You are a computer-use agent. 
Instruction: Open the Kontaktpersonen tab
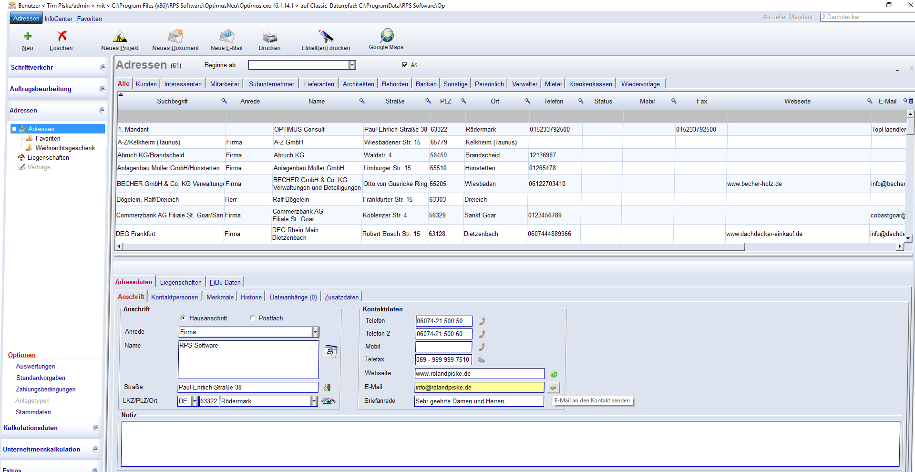pos(175,297)
